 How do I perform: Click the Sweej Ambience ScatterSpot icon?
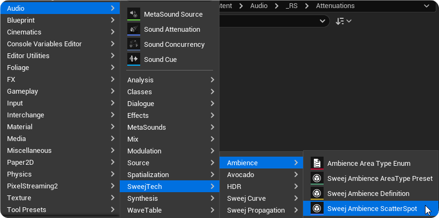317,208
